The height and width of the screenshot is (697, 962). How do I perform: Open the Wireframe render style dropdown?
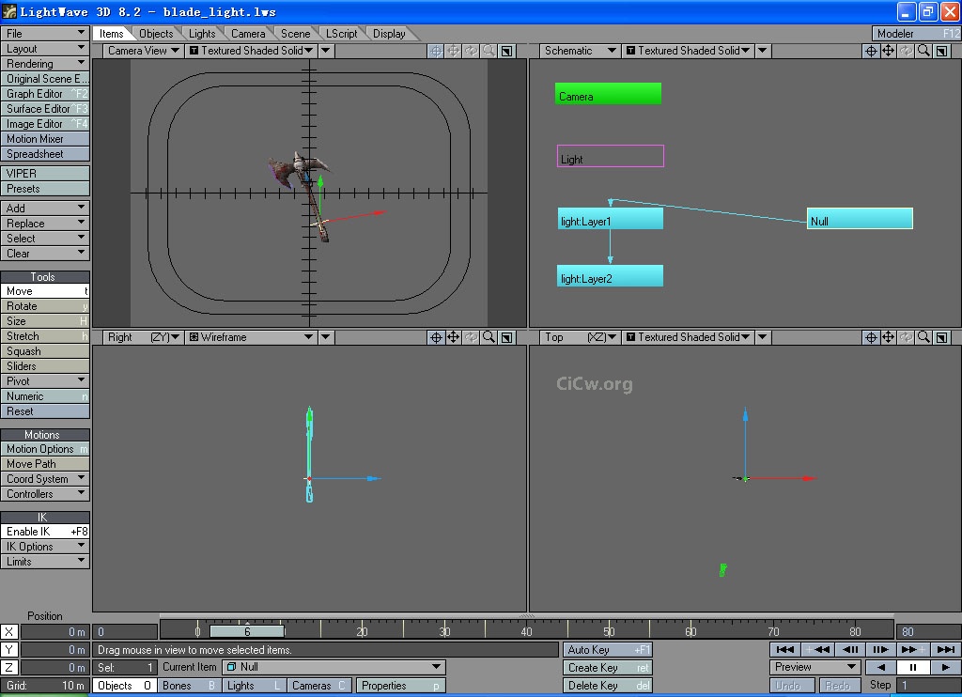click(x=251, y=337)
